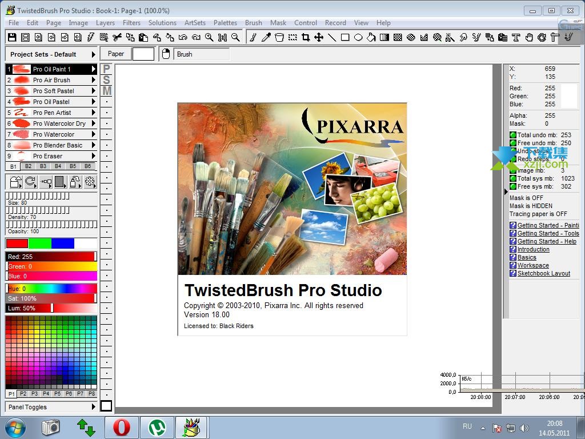The width and height of the screenshot is (585, 439).
Task: Open Getting Started - Tools link
Action: click(x=548, y=233)
